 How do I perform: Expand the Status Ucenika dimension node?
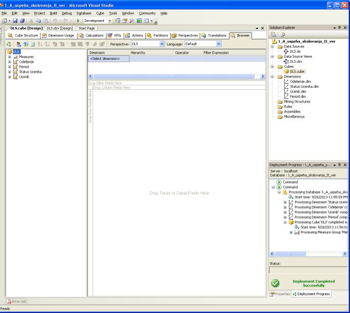(x=10, y=72)
